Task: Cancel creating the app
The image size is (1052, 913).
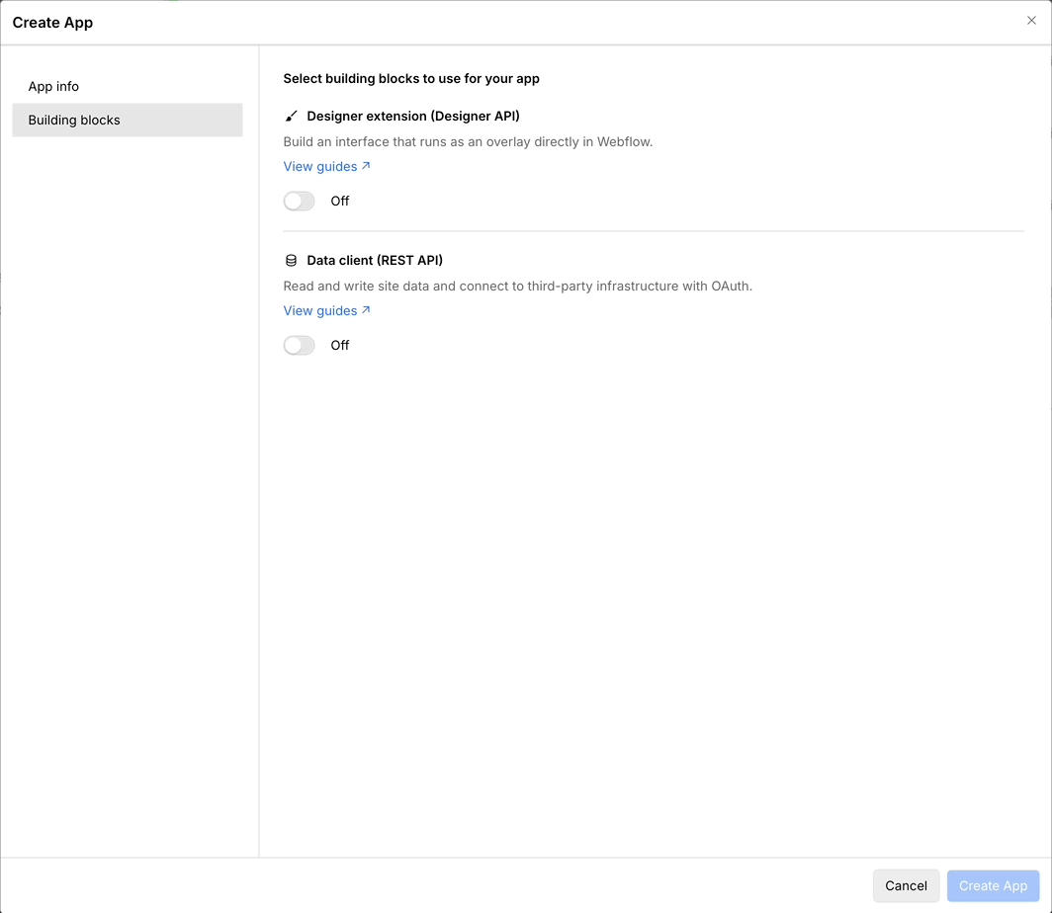Action: click(906, 885)
